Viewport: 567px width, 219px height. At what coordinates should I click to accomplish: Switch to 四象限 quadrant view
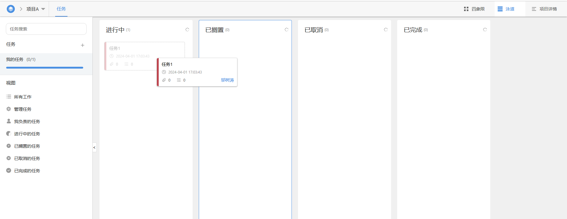tap(474, 9)
